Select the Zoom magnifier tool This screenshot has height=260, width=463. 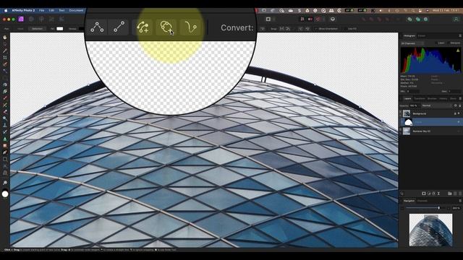5,183
